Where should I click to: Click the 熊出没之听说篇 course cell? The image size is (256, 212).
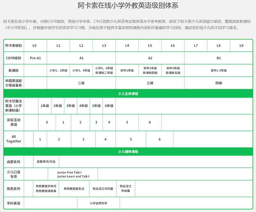coord(126,189)
